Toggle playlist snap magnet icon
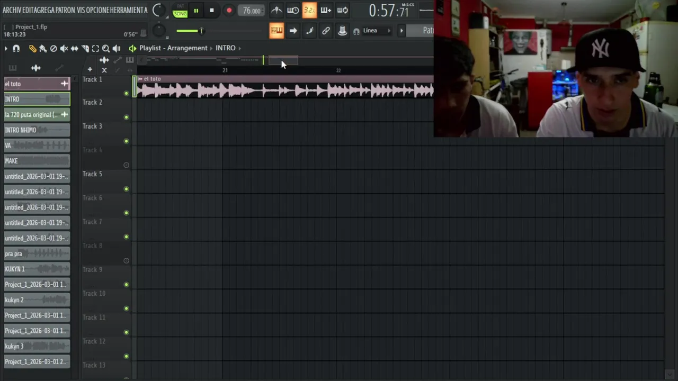Screen dimensions: 678x381 click(x=16, y=49)
